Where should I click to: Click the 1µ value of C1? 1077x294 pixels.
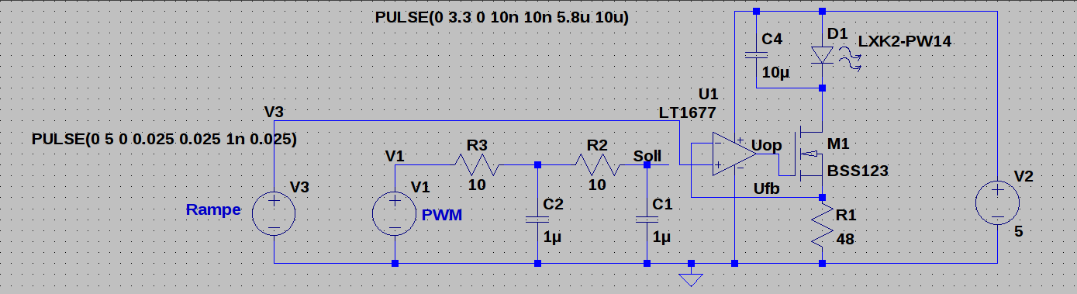pos(661,237)
